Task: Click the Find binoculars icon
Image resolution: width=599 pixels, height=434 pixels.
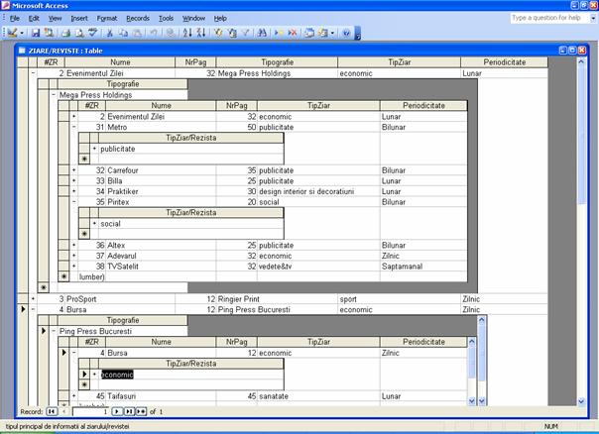Action: [x=263, y=33]
